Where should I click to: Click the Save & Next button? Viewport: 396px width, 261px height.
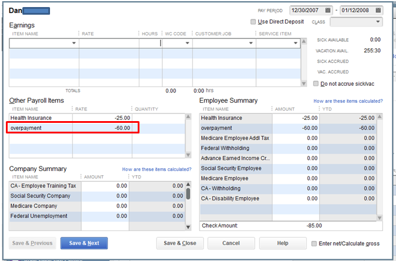pos(84,243)
